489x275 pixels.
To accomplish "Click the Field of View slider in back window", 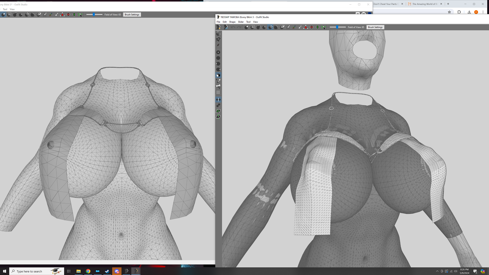I will pyautogui.click(x=94, y=15).
